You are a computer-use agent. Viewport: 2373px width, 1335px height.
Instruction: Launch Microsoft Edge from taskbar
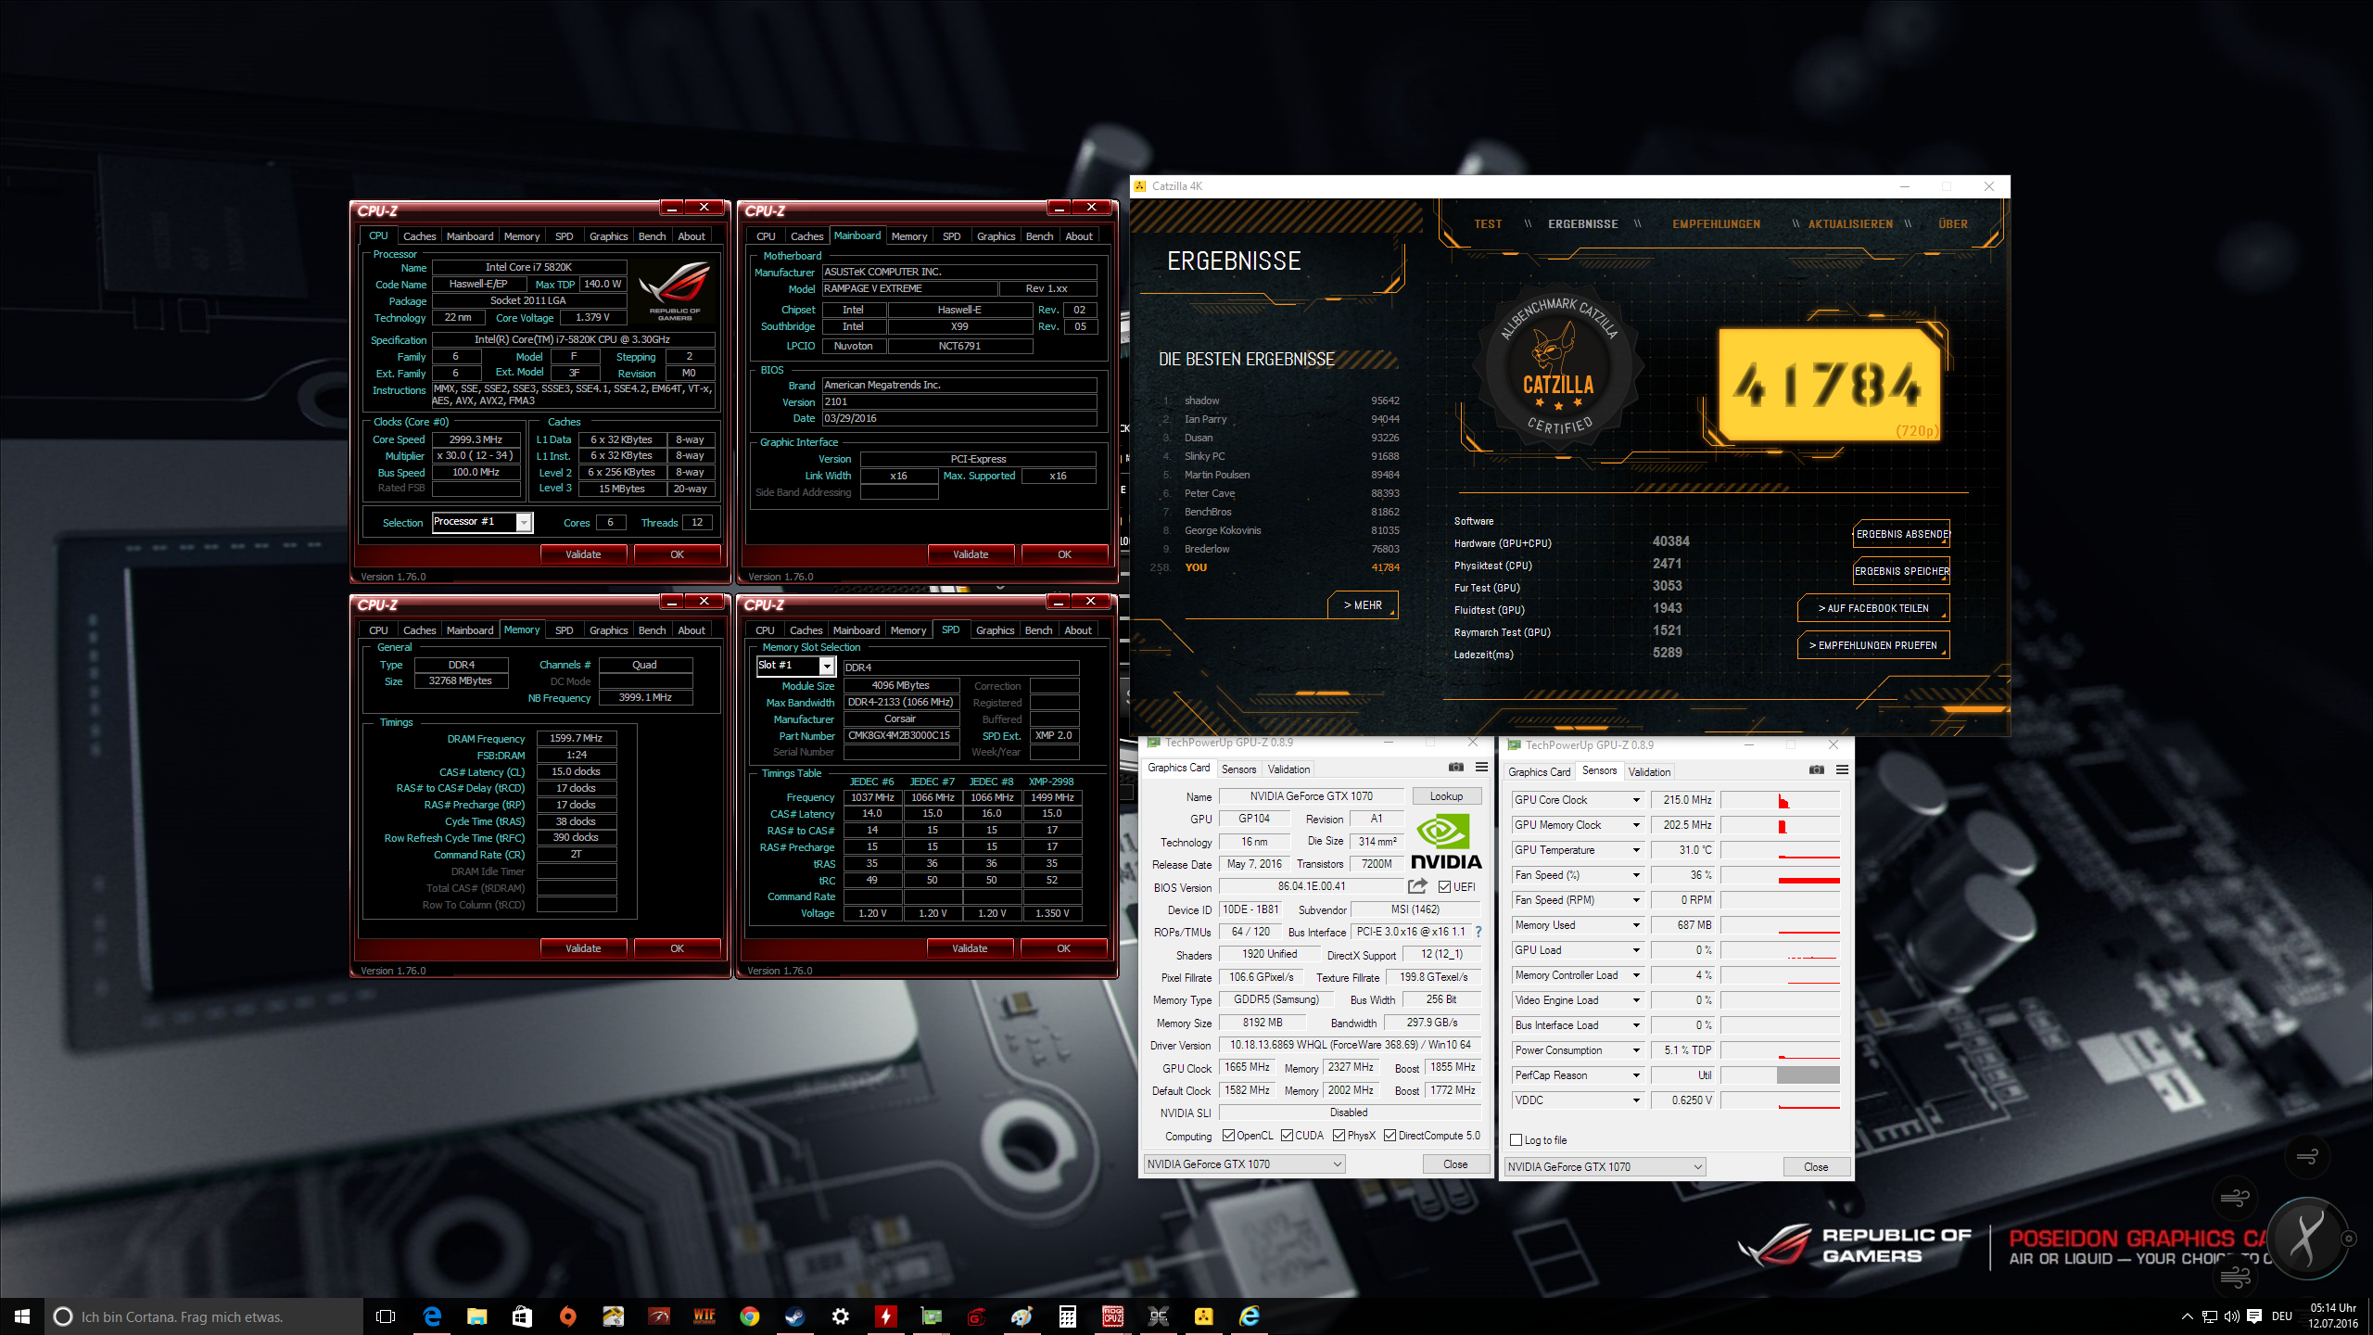point(432,1316)
